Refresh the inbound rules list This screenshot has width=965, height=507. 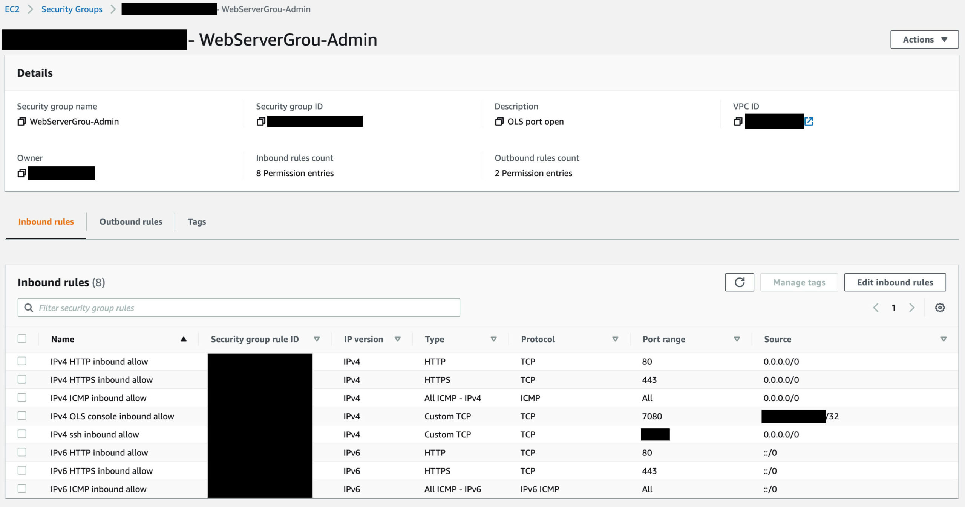coord(739,282)
